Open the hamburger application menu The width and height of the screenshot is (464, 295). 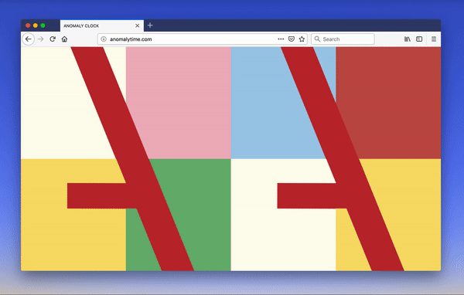click(x=434, y=39)
